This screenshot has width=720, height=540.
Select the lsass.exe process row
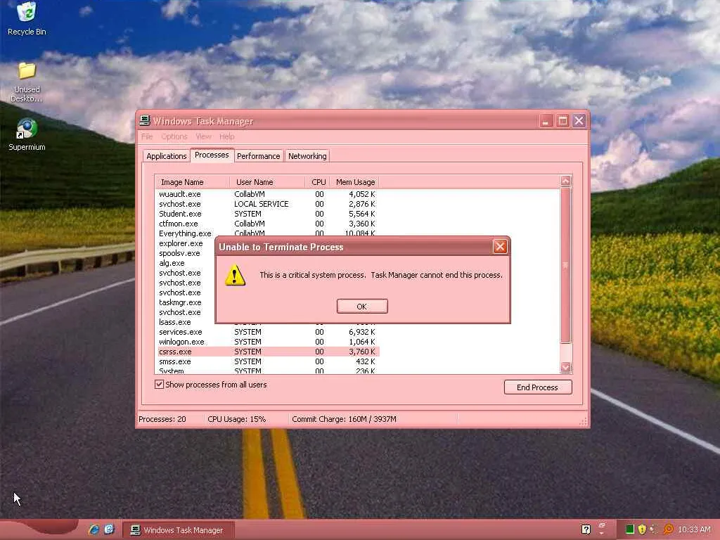[175, 322]
